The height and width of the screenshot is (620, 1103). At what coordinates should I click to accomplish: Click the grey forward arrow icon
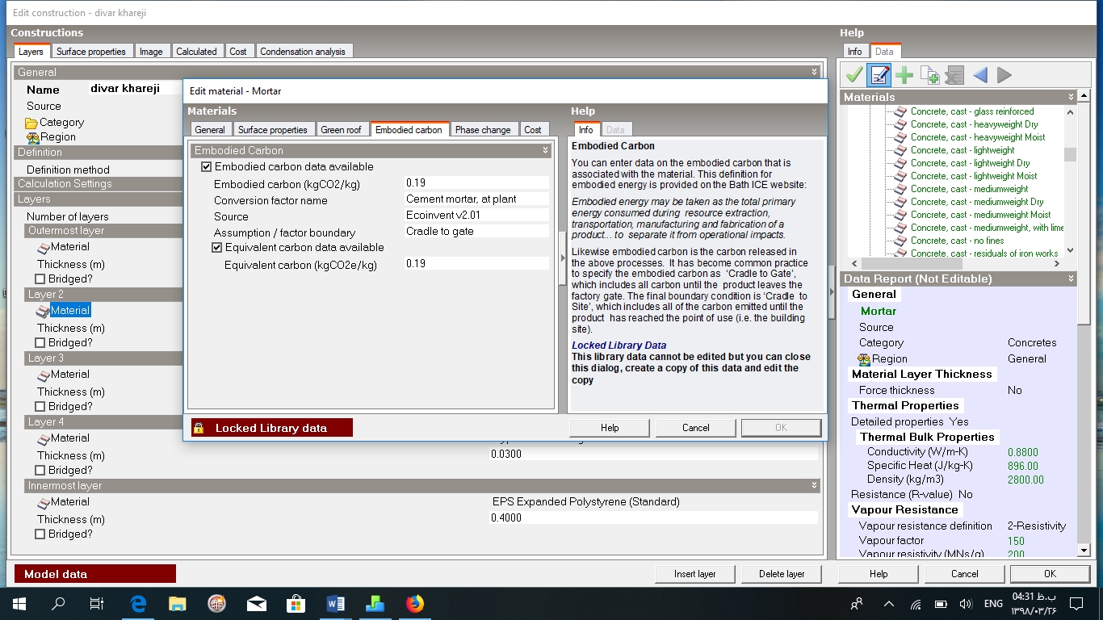[1004, 75]
